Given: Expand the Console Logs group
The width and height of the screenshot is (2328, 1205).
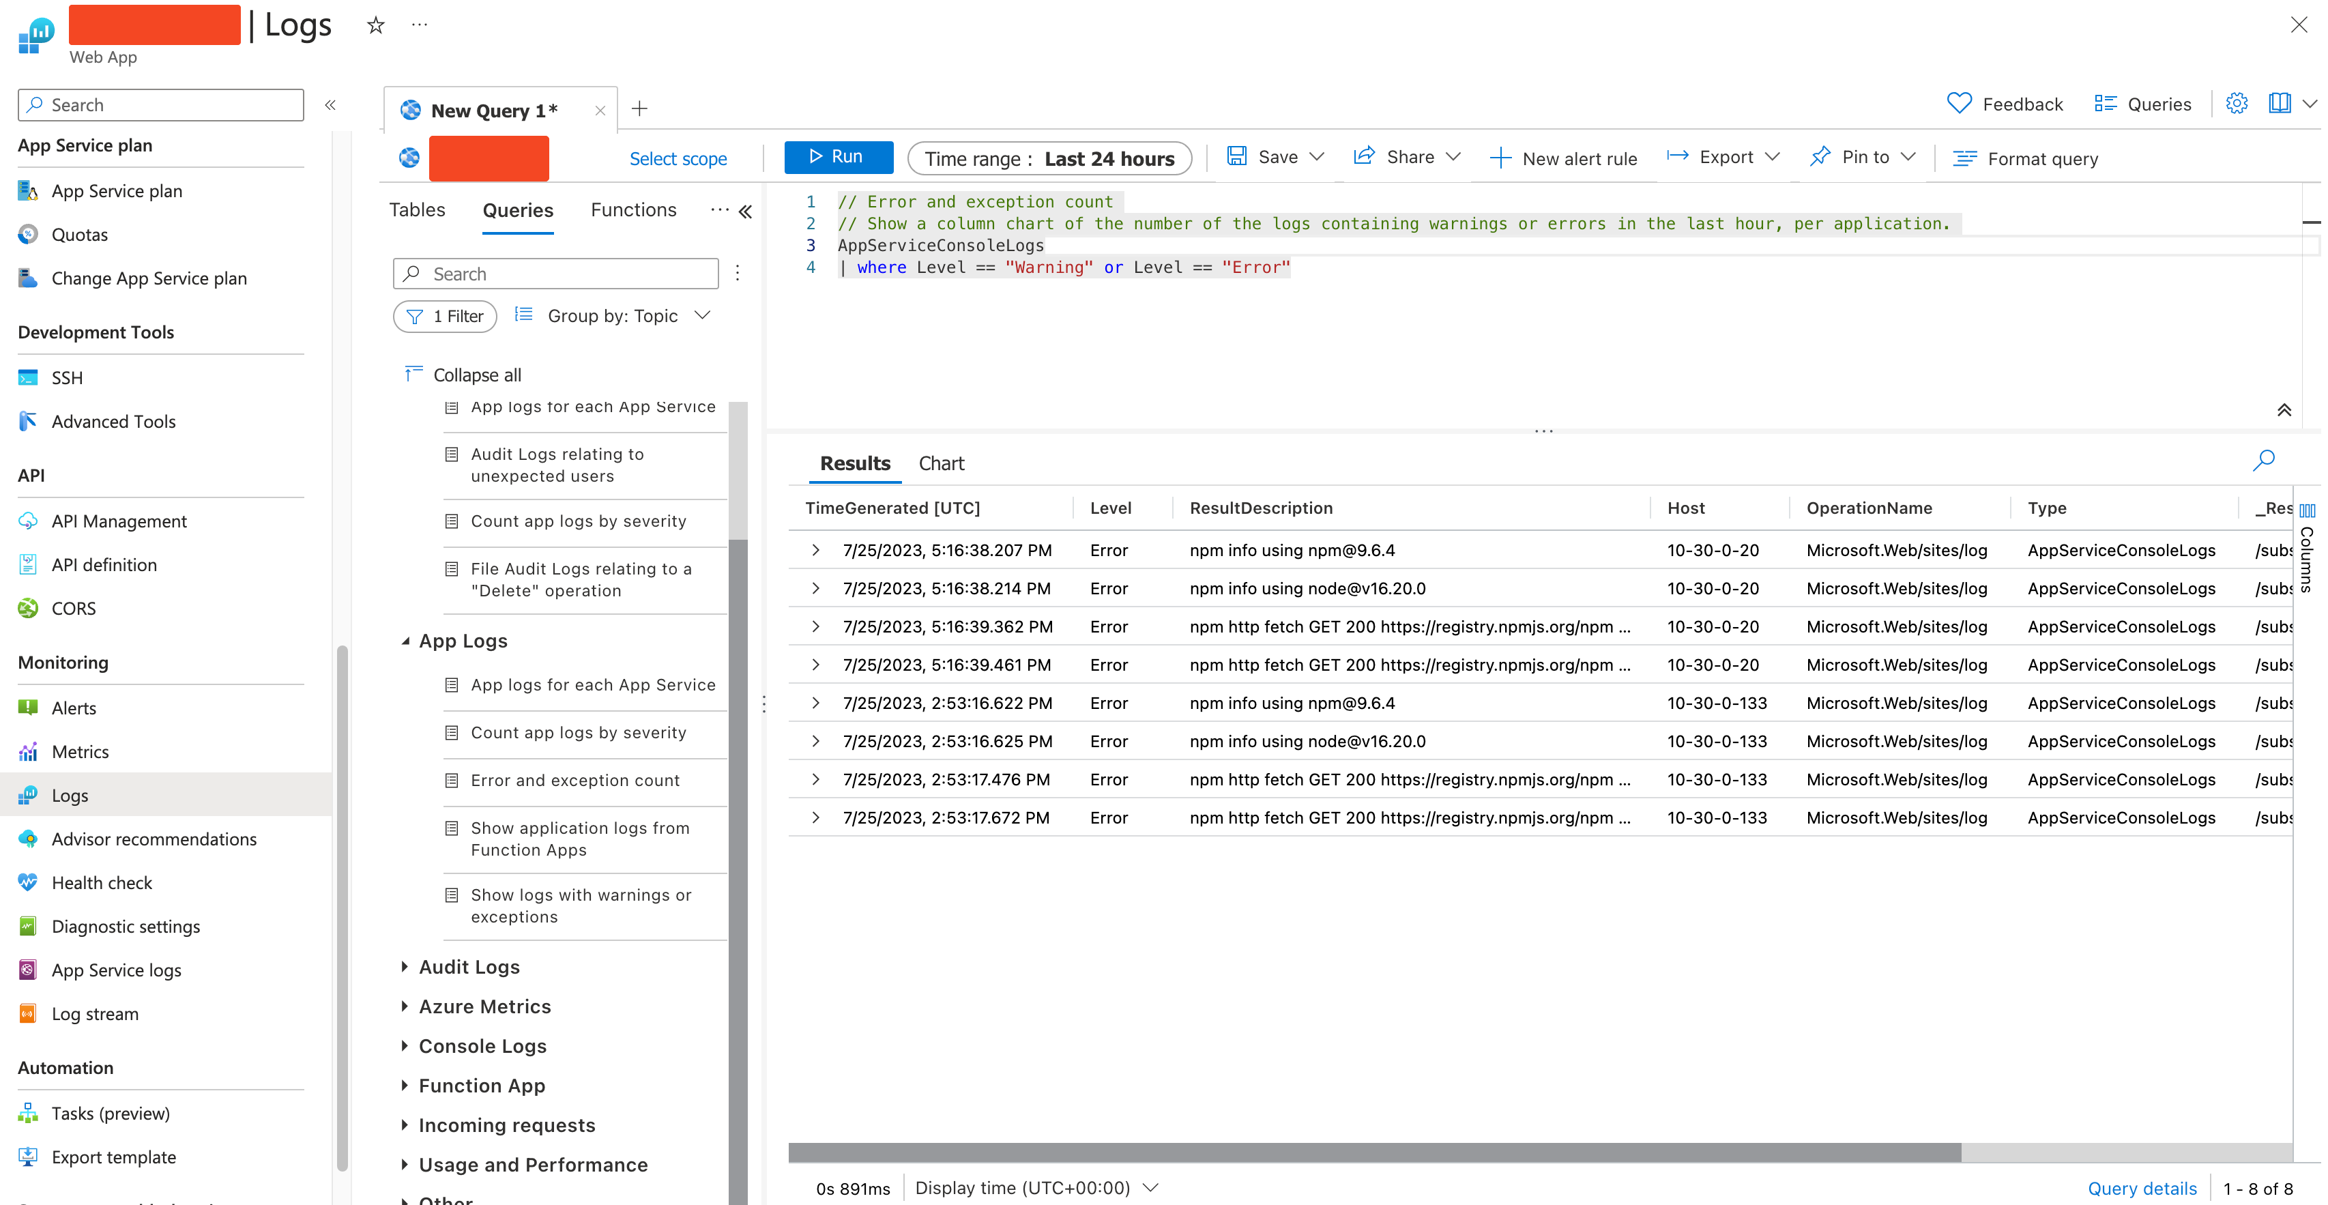Looking at the screenshot, I should [405, 1046].
